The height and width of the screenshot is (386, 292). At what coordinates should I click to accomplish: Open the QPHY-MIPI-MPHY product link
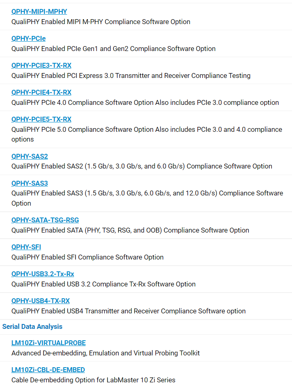coord(39,11)
